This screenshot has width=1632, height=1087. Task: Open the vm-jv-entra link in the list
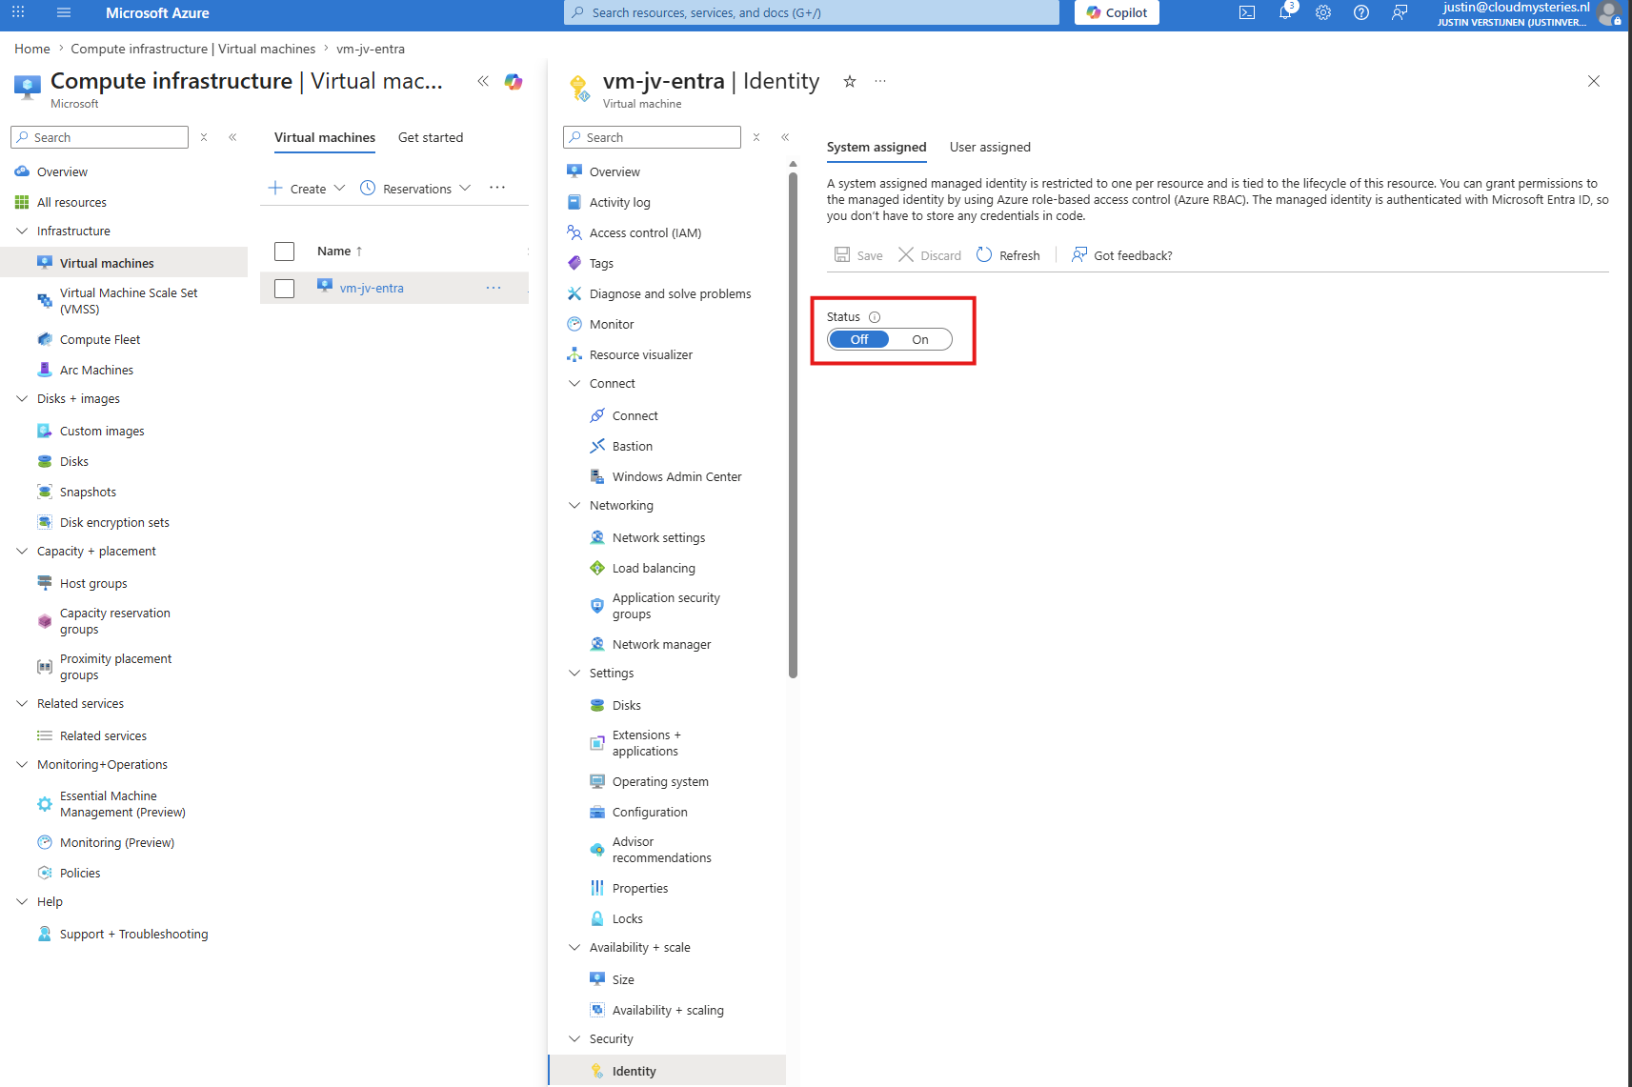[372, 289]
